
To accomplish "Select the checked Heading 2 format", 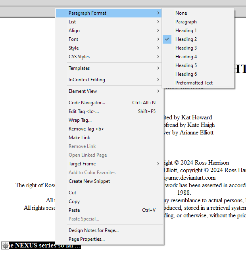I will [186, 39].
